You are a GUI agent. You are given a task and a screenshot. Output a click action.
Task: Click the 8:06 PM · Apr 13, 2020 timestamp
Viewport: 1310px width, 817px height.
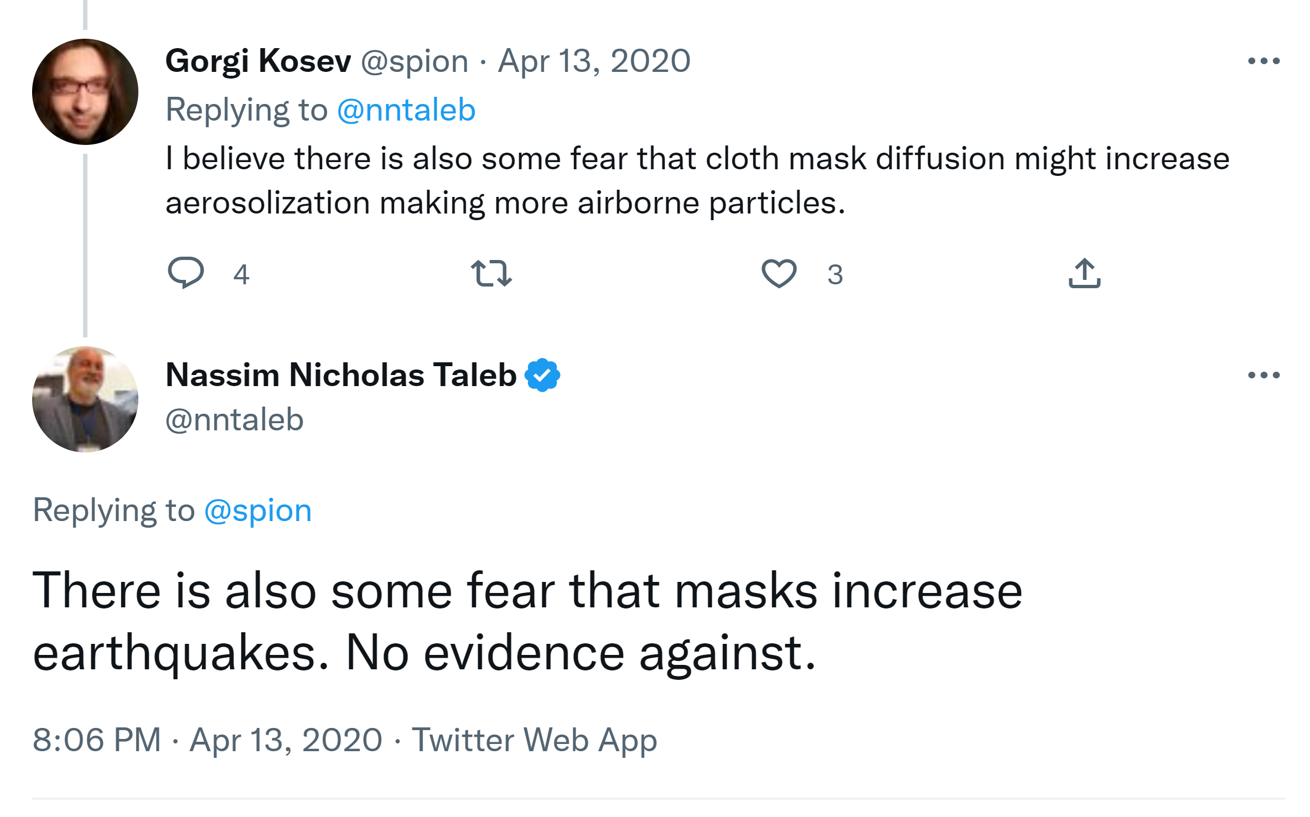tap(208, 740)
